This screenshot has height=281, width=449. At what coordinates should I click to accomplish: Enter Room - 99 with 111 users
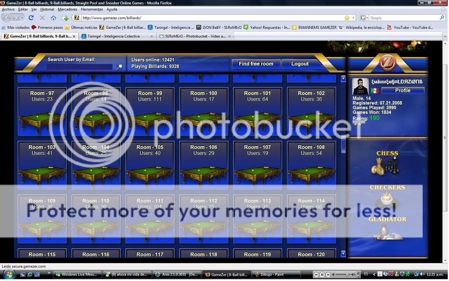click(x=150, y=112)
